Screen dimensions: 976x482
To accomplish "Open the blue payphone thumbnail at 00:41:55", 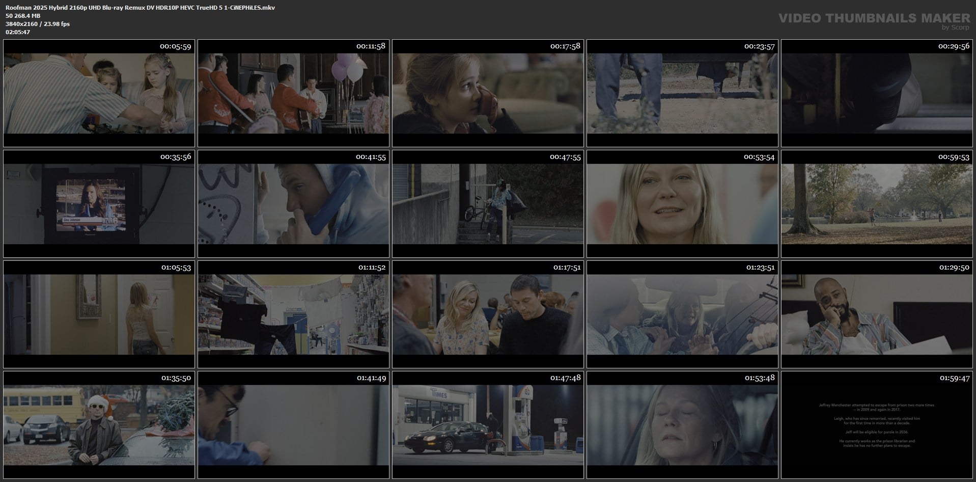I will point(293,204).
